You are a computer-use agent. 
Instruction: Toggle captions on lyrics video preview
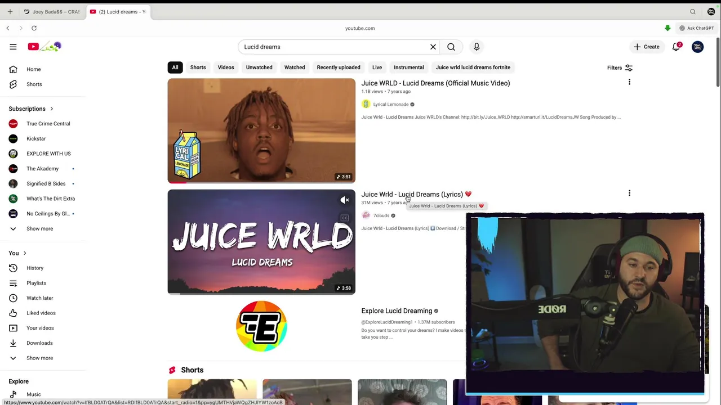click(345, 218)
